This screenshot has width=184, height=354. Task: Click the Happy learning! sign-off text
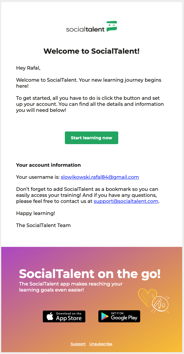pos(36,213)
